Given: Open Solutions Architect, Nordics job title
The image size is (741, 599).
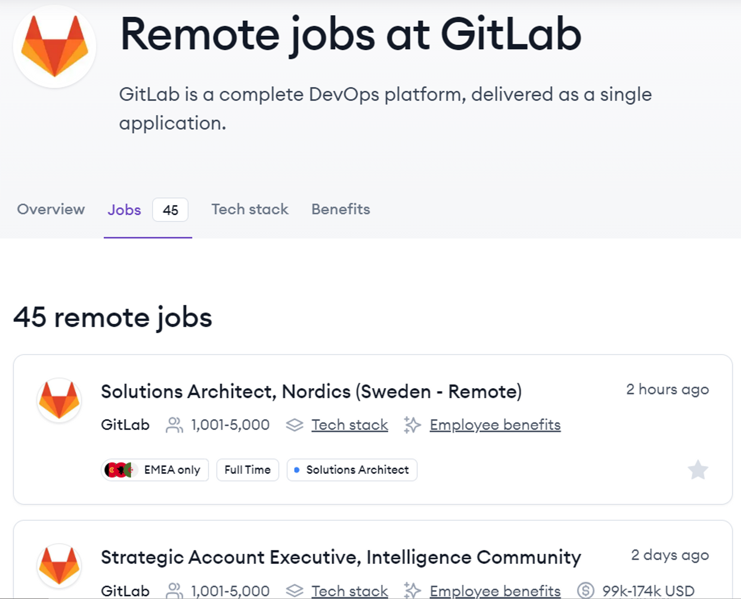Looking at the screenshot, I should [311, 391].
